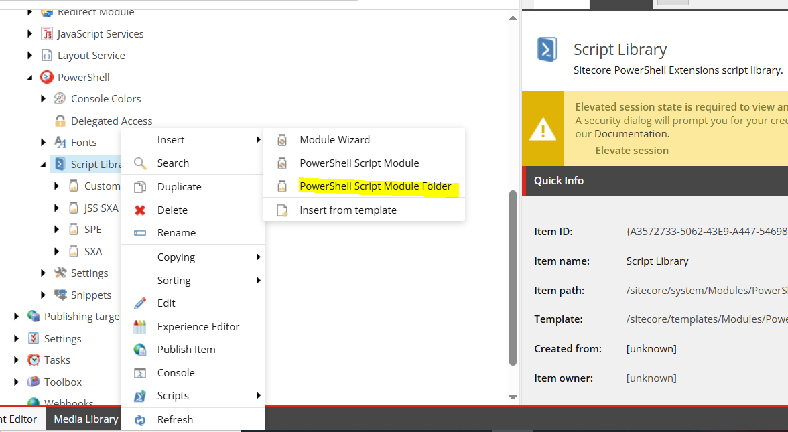Click the Elevate session link
The width and height of the screenshot is (788, 432).
click(632, 150)
